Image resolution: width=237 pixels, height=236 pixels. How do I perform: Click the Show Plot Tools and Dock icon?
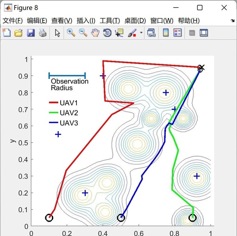coord(204,33)
